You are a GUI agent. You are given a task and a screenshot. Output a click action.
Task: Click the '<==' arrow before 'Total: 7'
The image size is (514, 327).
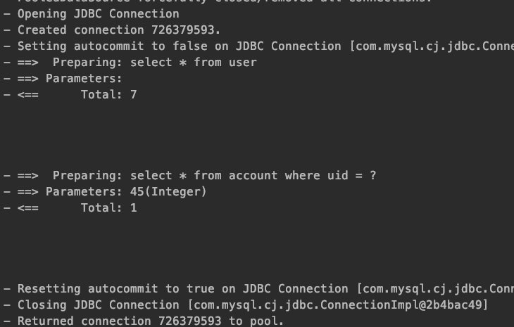pos(28,95)
